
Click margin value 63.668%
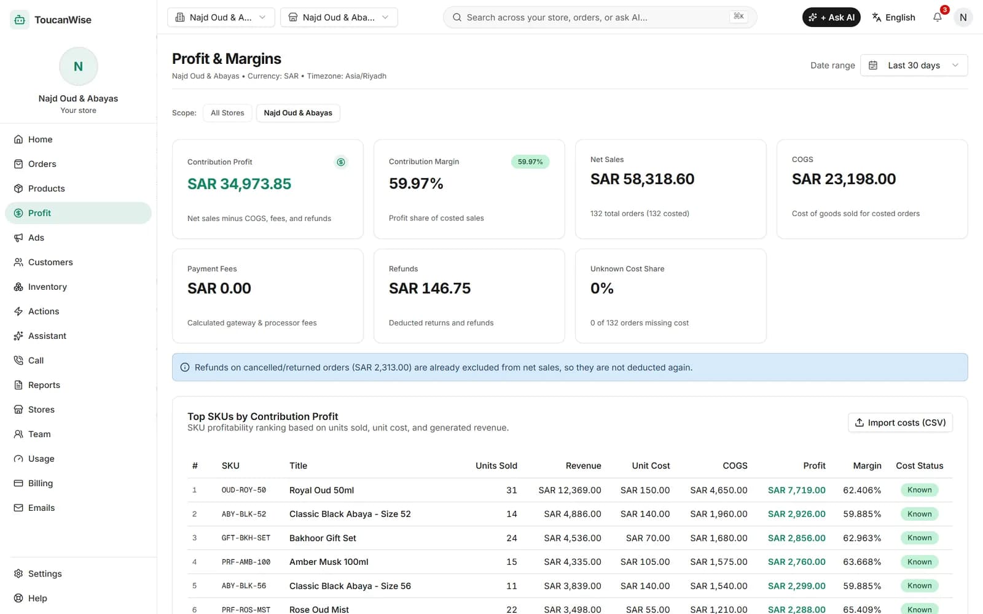pos(862,562)
